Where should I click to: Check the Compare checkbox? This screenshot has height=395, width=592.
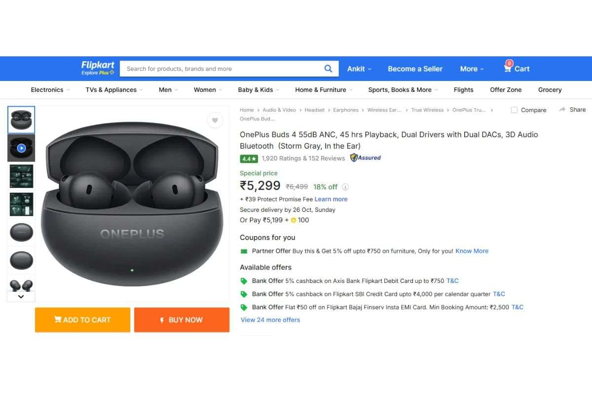(x=514, y=110)
